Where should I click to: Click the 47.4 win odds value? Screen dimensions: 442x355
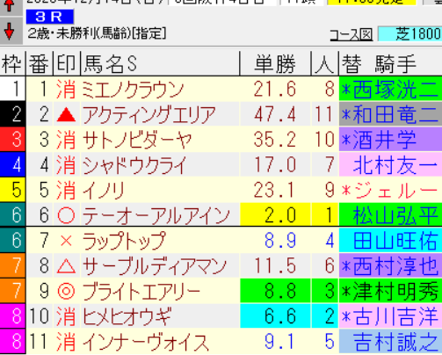click(275, 114)
